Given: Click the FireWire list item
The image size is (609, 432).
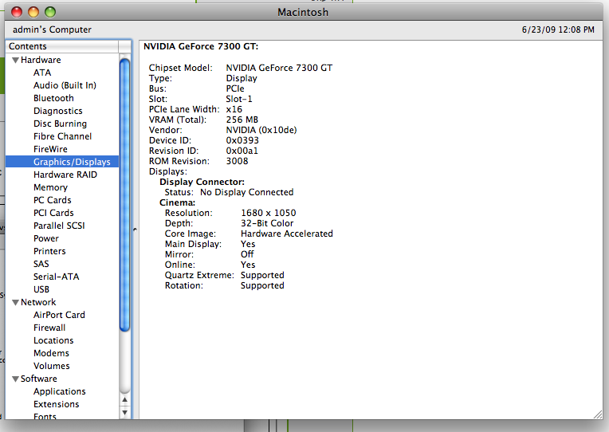Looking at the screenshot, I should tap(50, 149).
